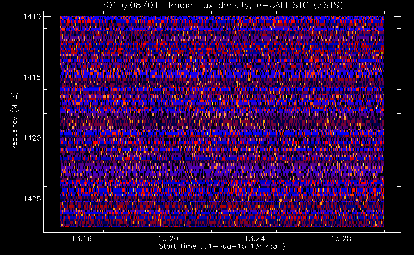Click the 1420 frequency tick label

pos(32,138)
